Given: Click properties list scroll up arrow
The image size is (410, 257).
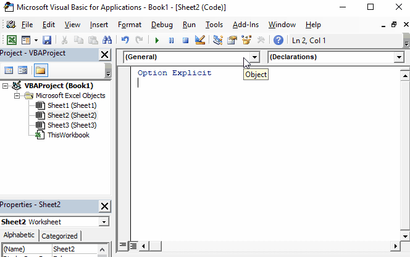Looking at the screenshot, I should coord(102,250).
